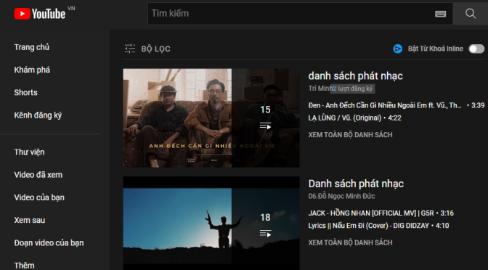Play JACK - HỒNG NHAN [OFFICIAL MV] track
This screenshot has height=270, width=488.
click(x=371, y=213)
